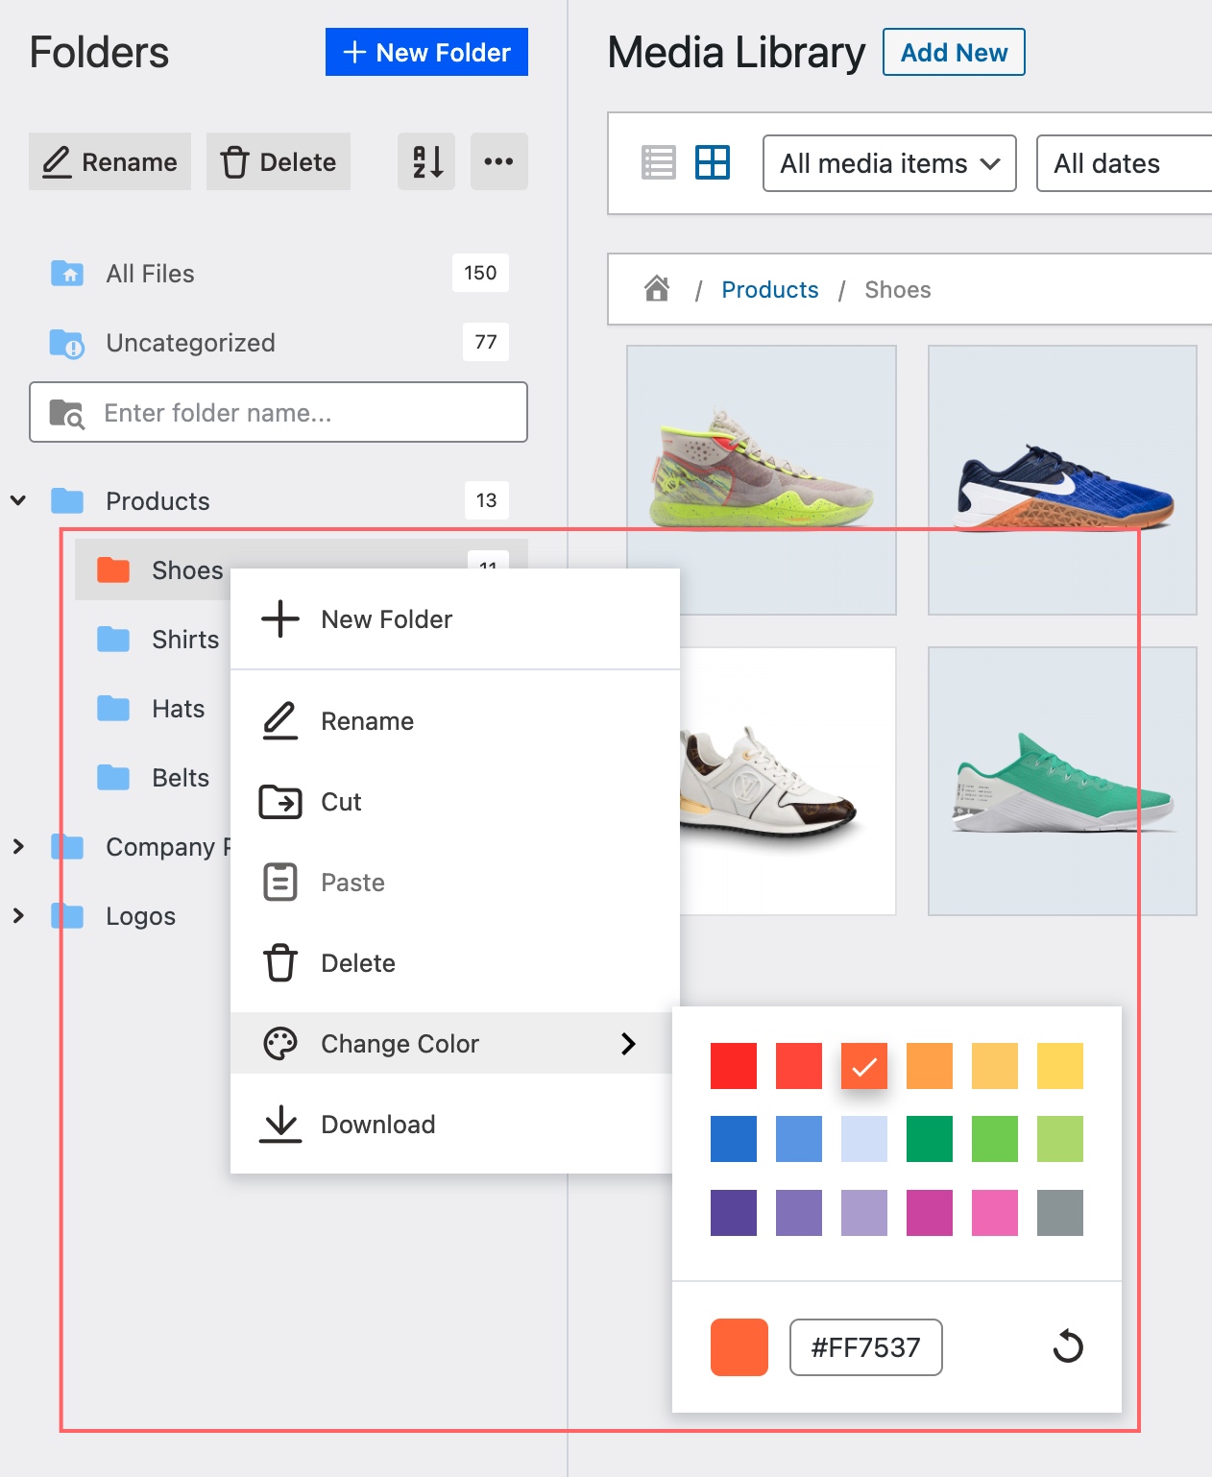Choose New Folder in the context menu
This screenshot has width=1212, height=1477.
click(455, 619)
